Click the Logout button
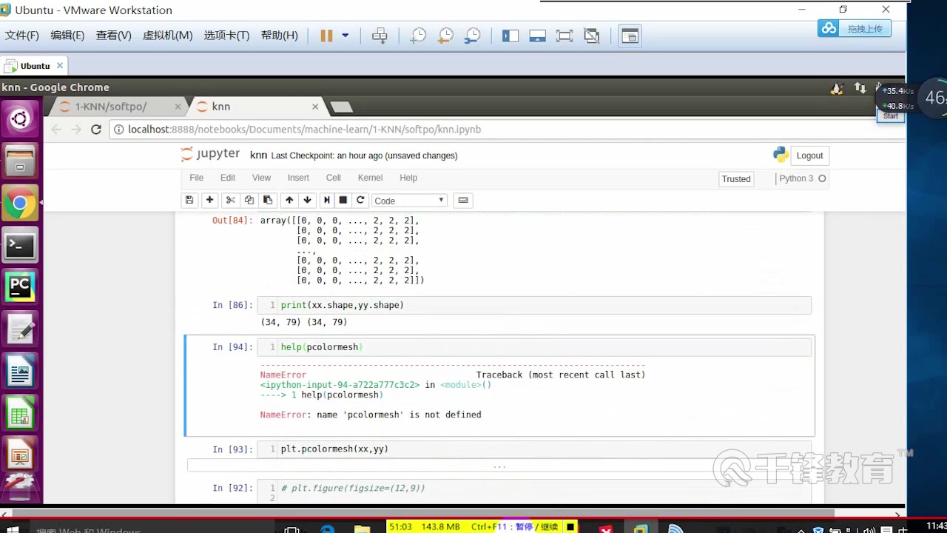Screen dimensions: 947x533 pyautogui.click(x=809, y=155)
